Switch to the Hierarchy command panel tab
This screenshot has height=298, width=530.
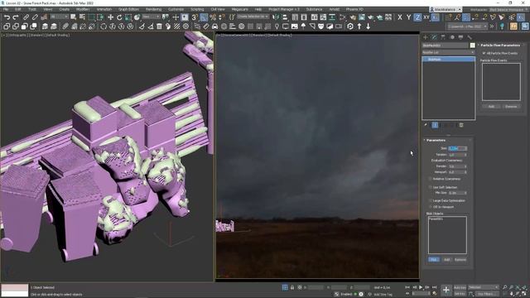coord(443,37)
